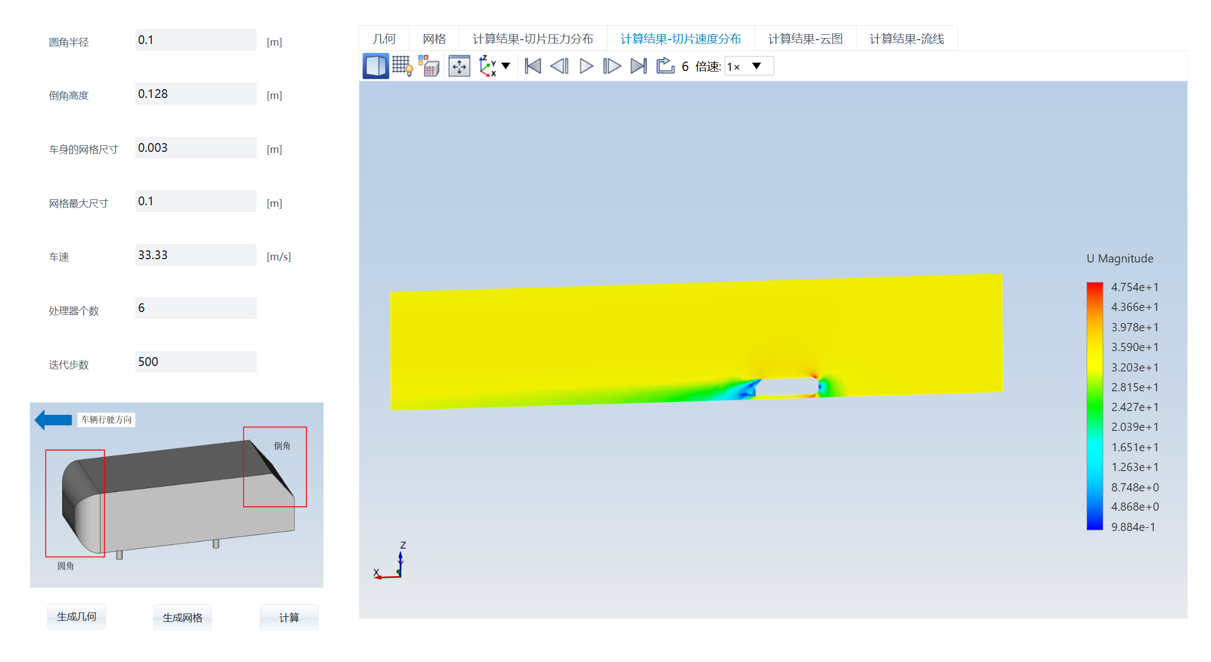
Task: Click the 车身的网格尺寸 input field
Action: pyautogui.click(x=196, y=148)
